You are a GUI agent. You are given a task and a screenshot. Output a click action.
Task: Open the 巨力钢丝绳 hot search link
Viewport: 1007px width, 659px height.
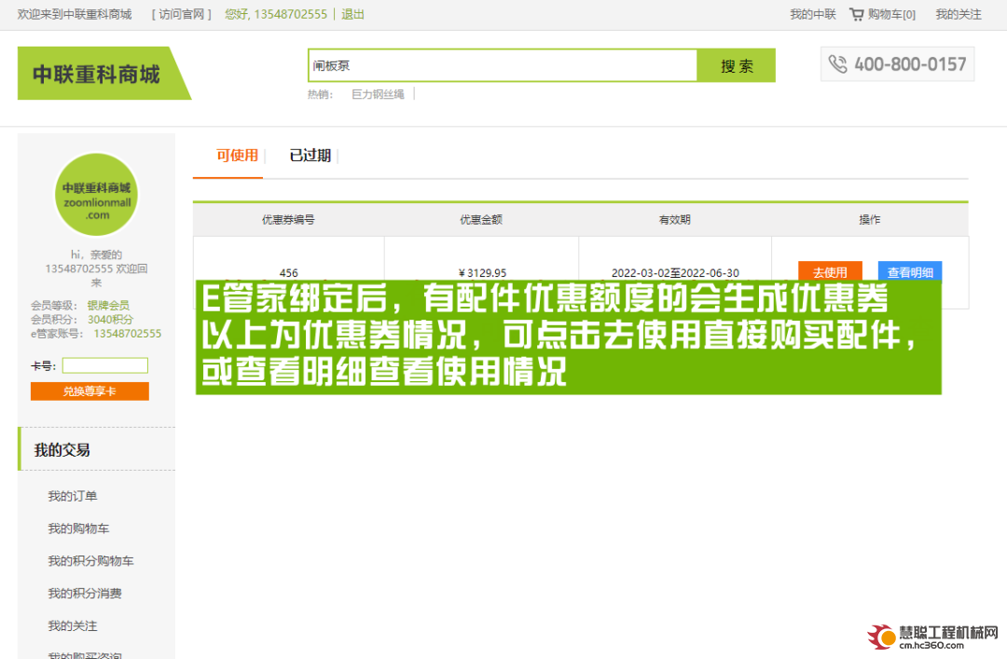(x=378, y=94)
